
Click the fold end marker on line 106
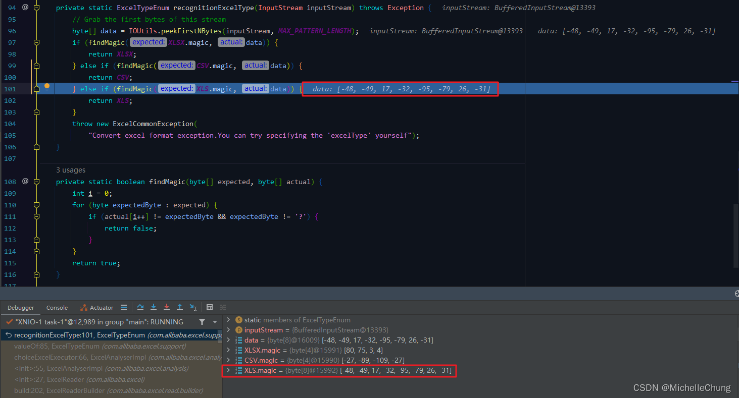pos(36,147)
